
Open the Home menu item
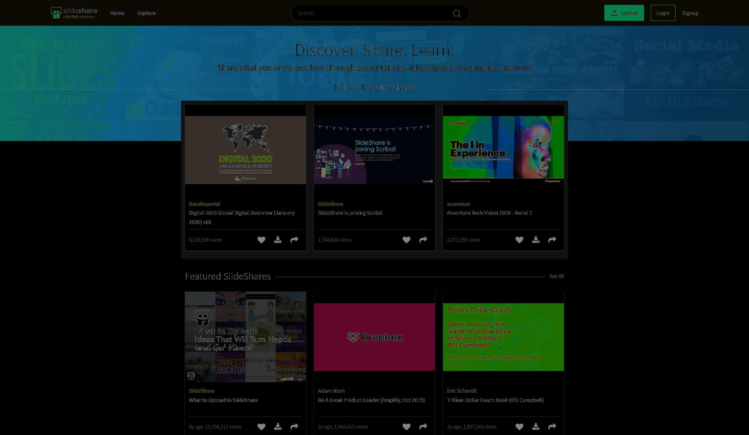pos(117,13)
